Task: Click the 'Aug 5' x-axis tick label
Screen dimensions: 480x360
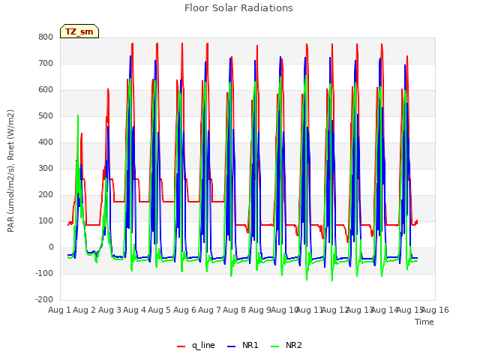Action: pyautogui.click(x=159, y=310)
